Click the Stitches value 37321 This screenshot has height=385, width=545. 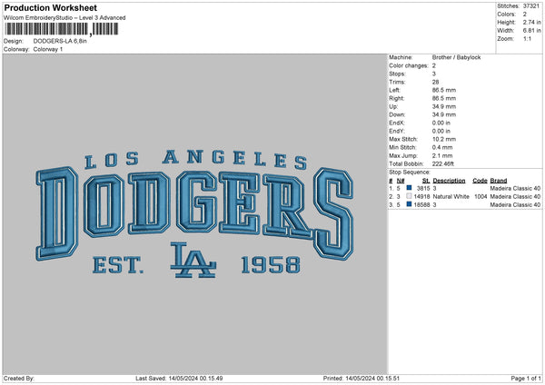[531, 6]
